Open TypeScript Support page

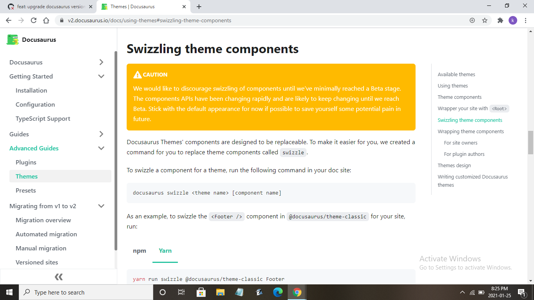click(43, 118)
